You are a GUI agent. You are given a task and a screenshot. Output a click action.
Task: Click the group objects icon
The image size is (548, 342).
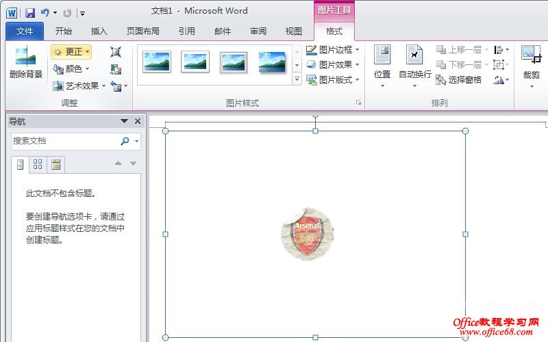click(x=501, y=65)
